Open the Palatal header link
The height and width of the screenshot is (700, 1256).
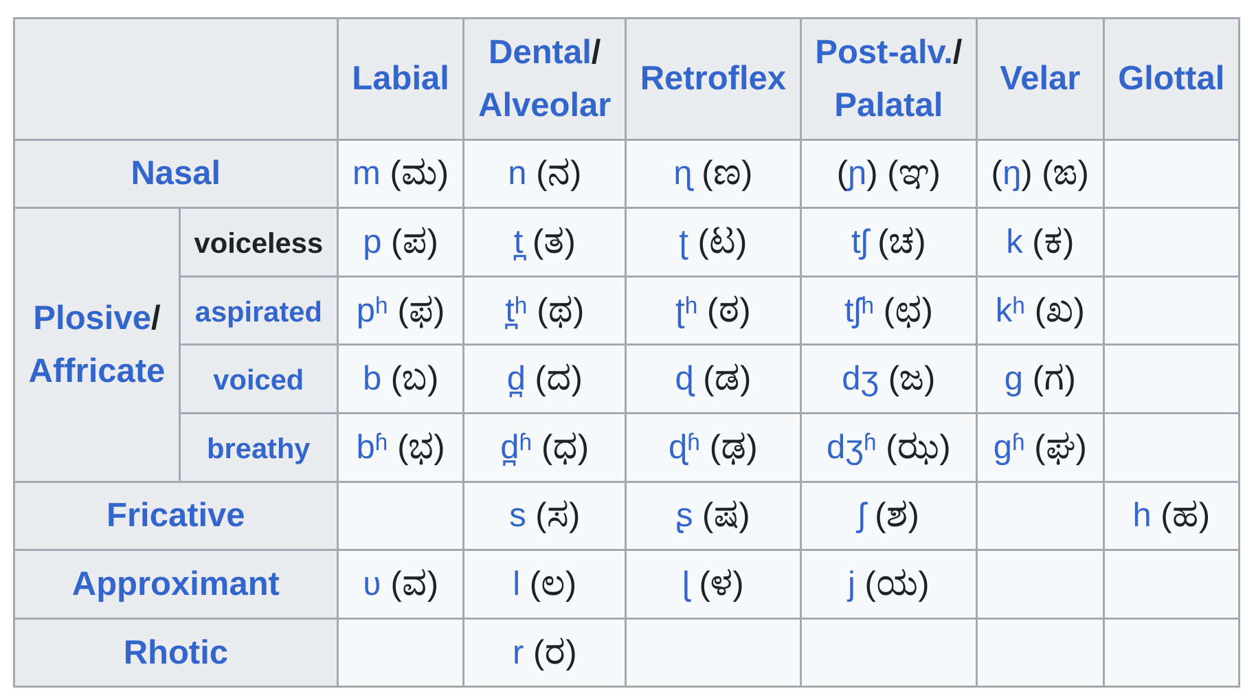tap(888, 105)
